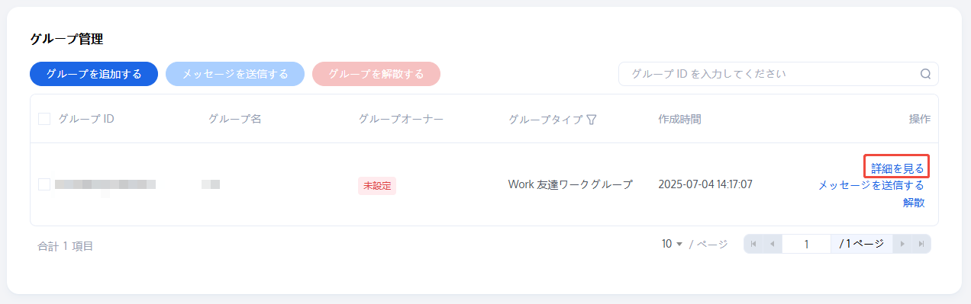Check the group row checkbox
This screenshot has width=971, height=304.
click(44, 184)
